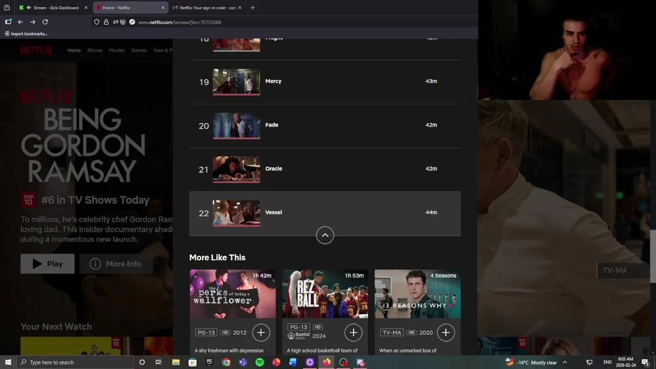The width and height of the screenshot is (656, 369).
Task: Open Spotify from taskbar
Action: tap(259, 362)
